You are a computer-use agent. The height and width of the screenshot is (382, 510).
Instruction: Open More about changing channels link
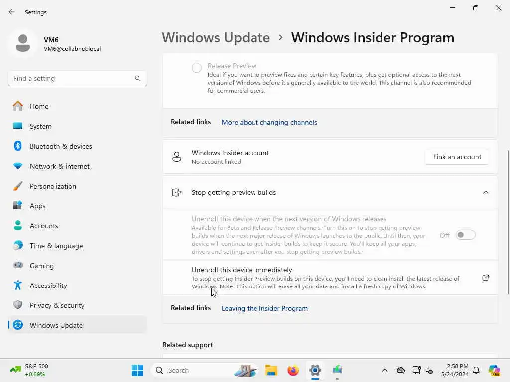click(x=269, y=122)
